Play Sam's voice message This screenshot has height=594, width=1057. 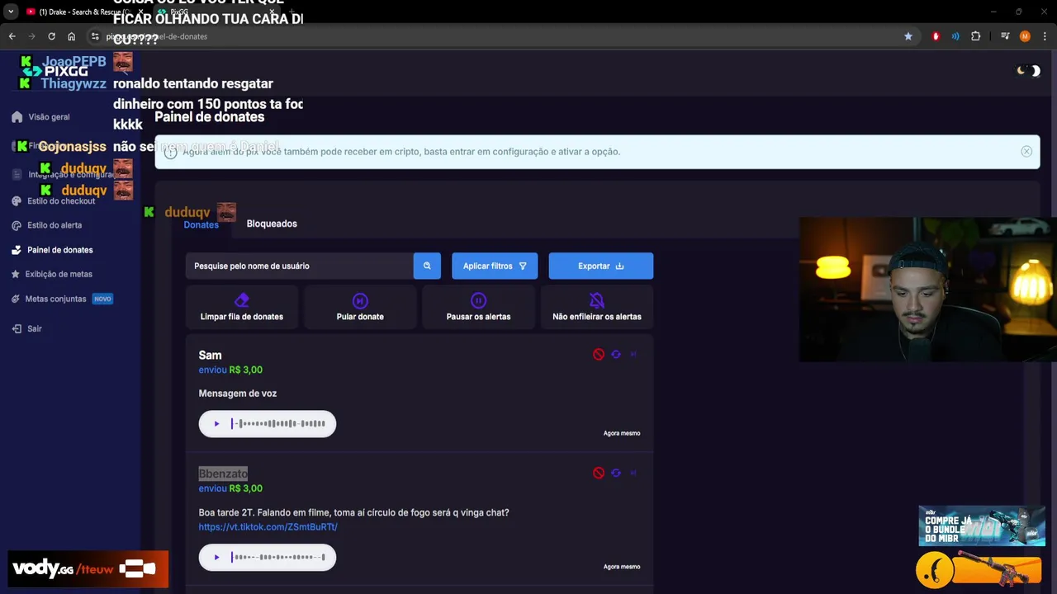pos(216,424)
